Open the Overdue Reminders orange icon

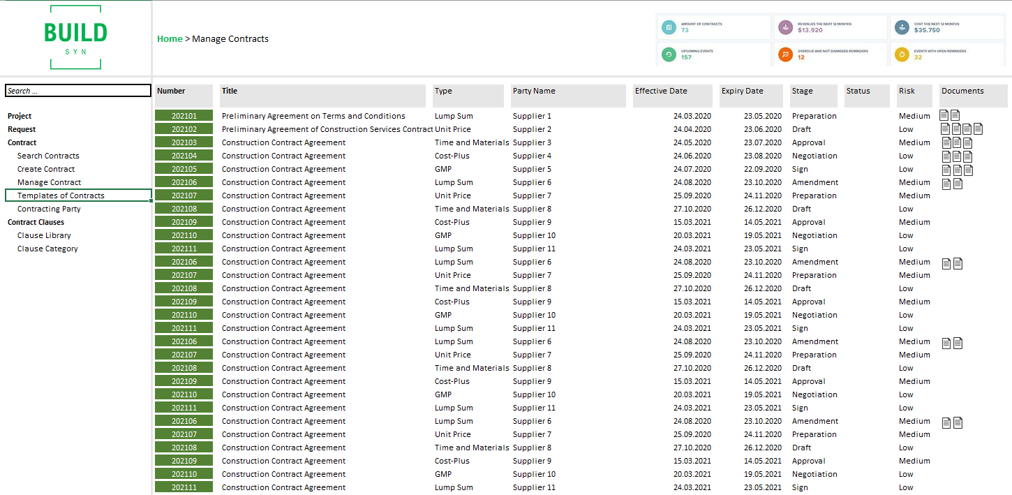(785, 54)
